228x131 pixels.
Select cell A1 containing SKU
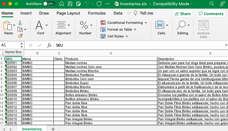click(x=13, y=59)
